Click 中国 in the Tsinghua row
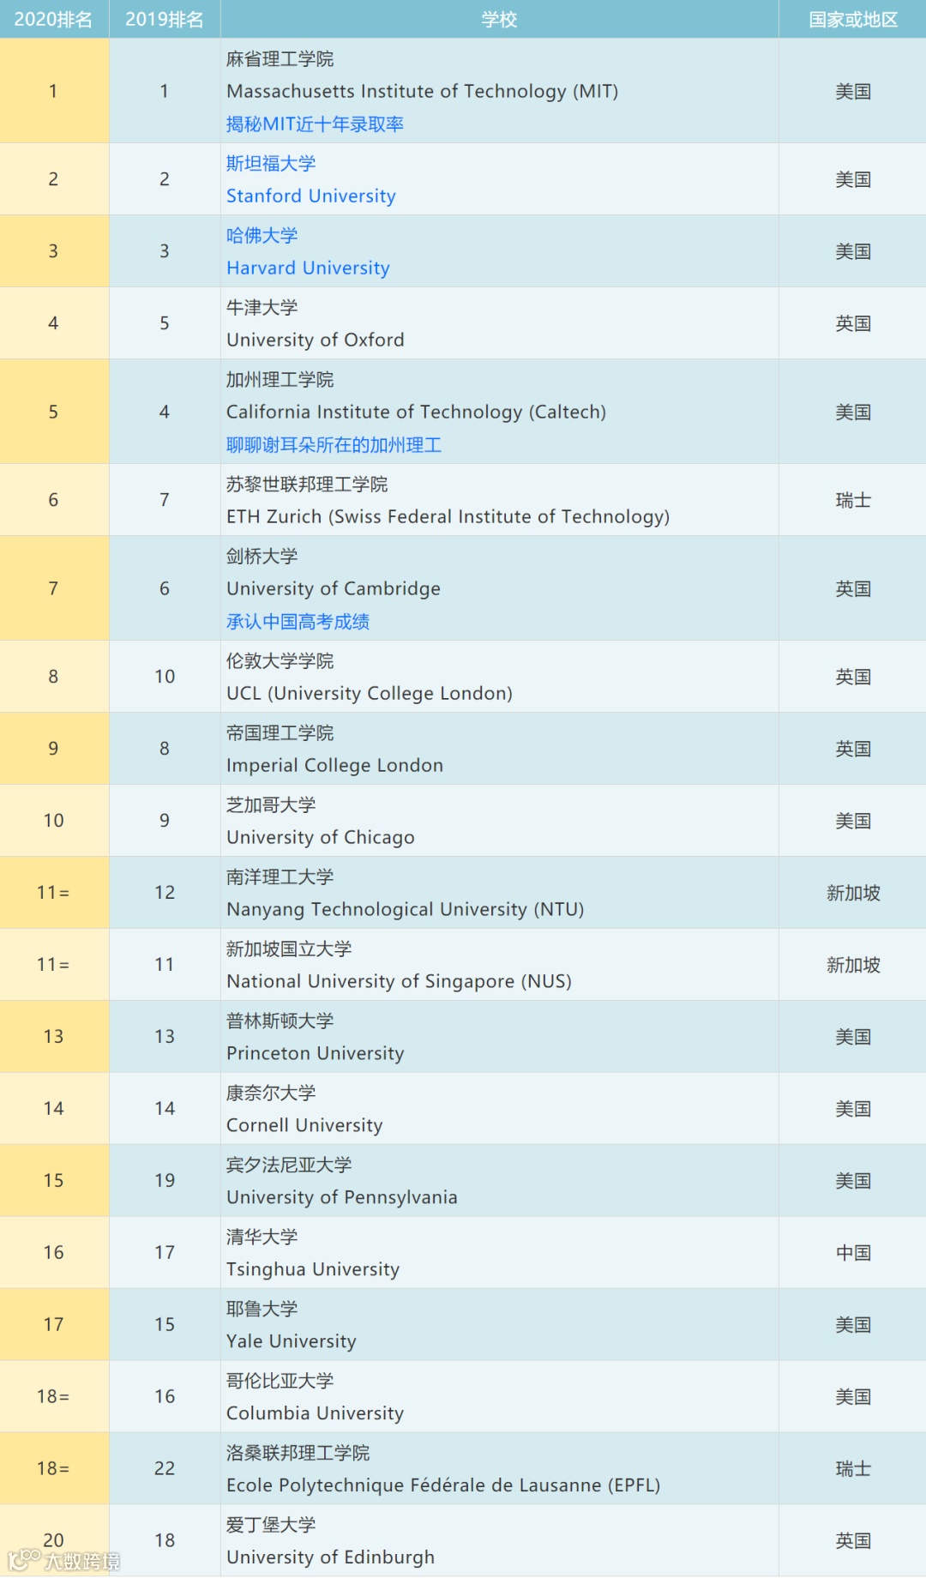Viewport: 926px width, 1578px height. point(853,1254)
